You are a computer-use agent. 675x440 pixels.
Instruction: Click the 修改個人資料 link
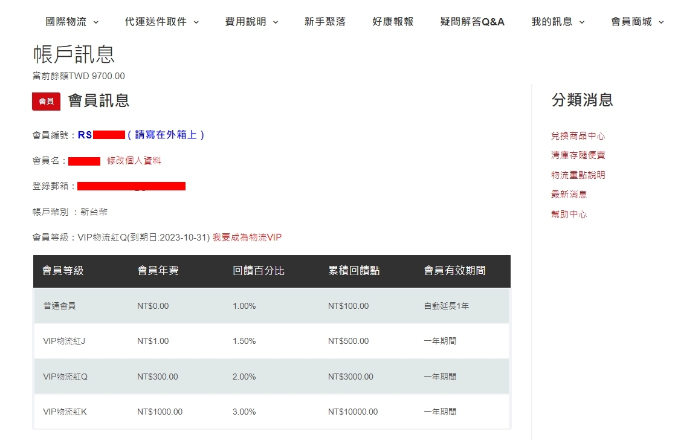click(134, 161)
